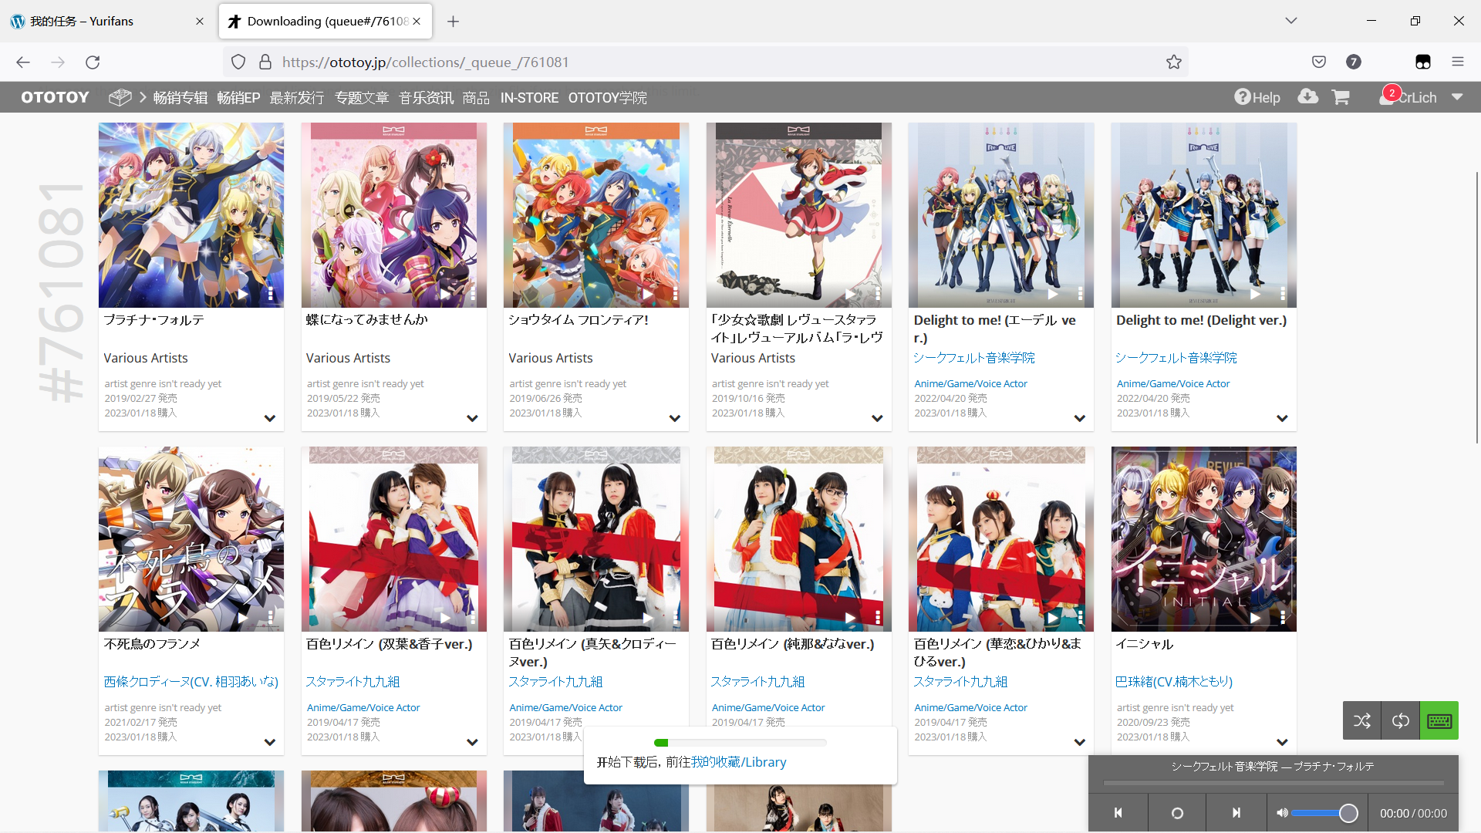This screenshot has width=1481, height=833.
Task: Expand details for ショウタイム フロンティア!
Action: click(x=674, y=418)
